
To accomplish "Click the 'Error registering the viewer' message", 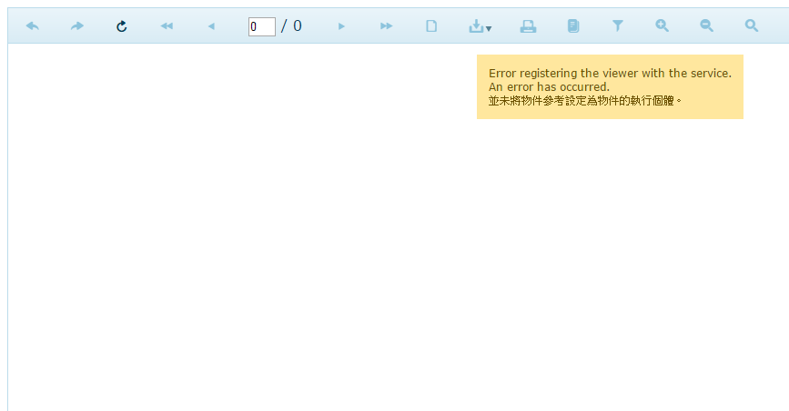I will 610,74.
